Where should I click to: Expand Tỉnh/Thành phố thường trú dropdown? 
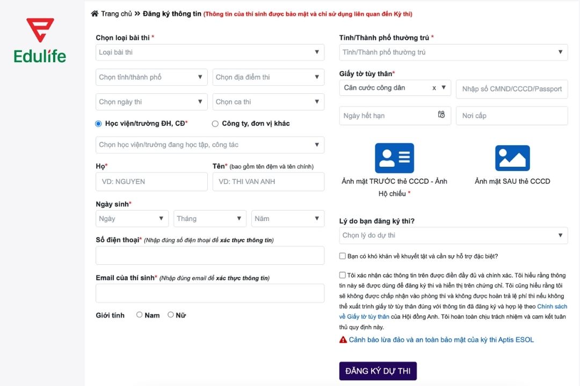[453, 52]
